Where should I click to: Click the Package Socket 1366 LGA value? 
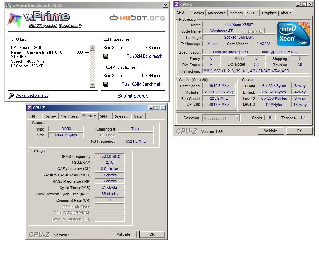click(x=239, y=37)
